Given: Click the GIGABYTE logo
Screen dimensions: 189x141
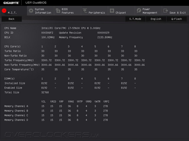Looking at the screenshot, I should 11,3.
